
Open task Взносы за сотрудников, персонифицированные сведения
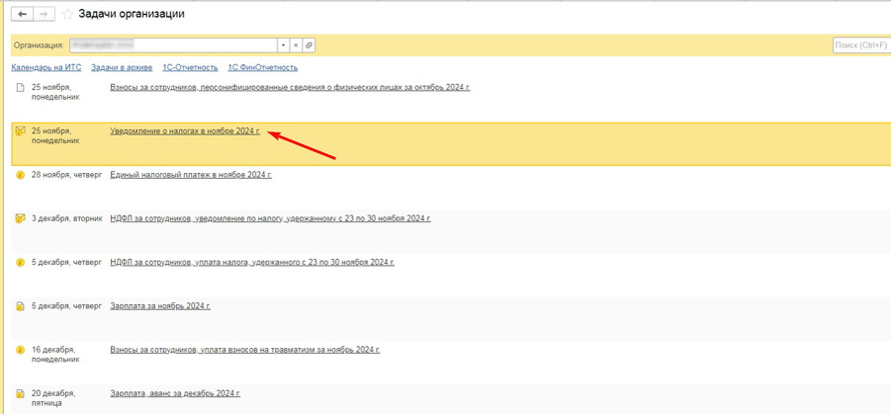(290, 88)
